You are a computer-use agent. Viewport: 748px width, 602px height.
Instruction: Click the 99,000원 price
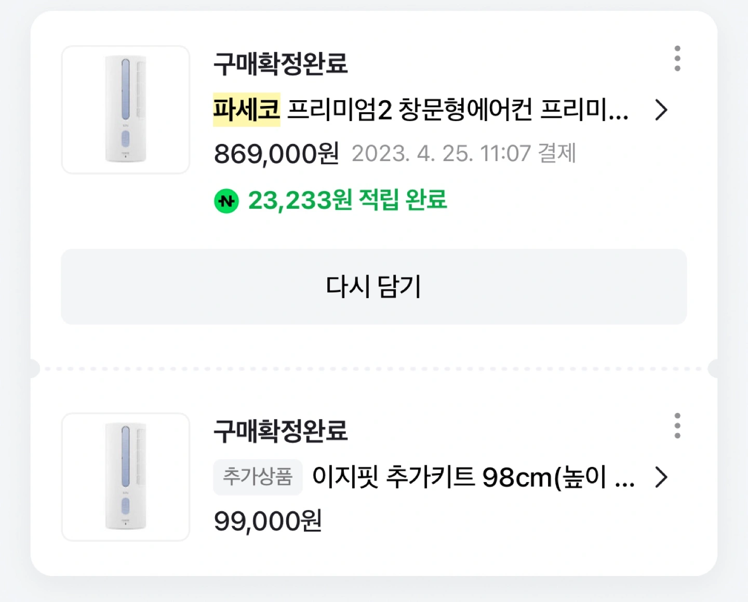(x=268, y=521)
